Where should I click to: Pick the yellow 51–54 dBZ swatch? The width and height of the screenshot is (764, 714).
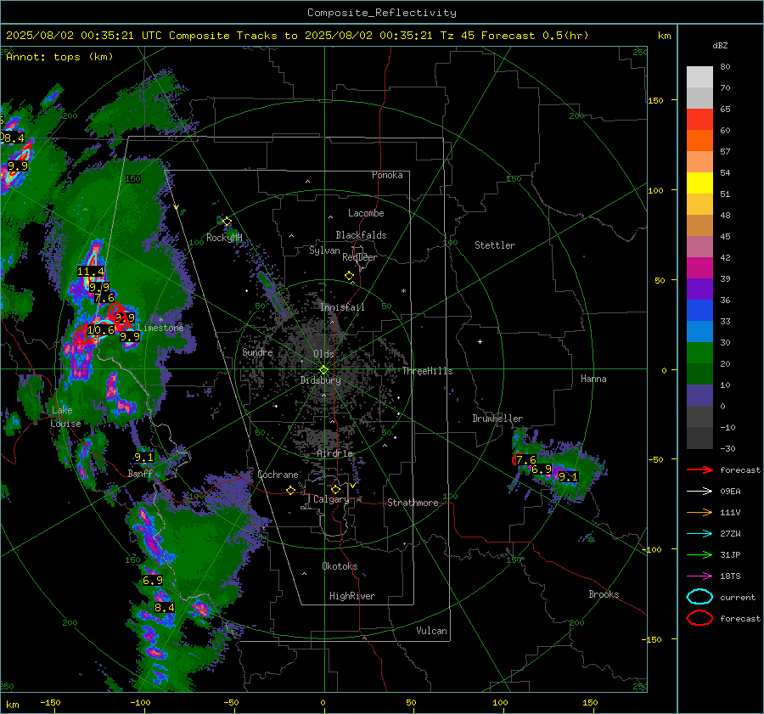[699, 183]
